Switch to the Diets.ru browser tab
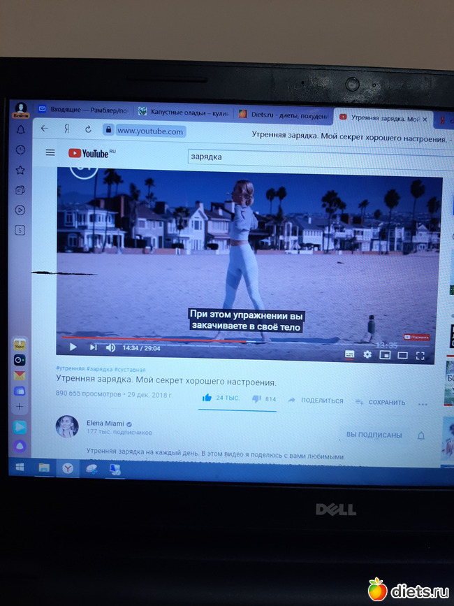454x606 pixels. (281, 113)
